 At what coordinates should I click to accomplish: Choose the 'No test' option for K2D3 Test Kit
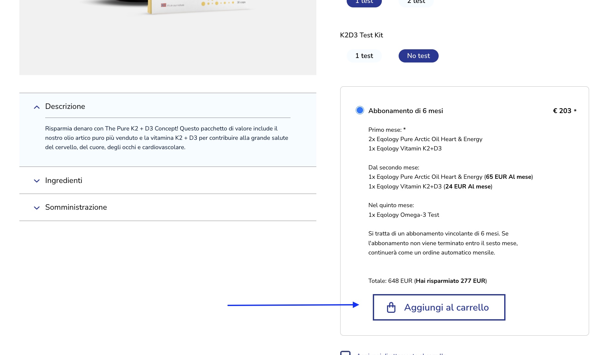(x=418, y=56)
